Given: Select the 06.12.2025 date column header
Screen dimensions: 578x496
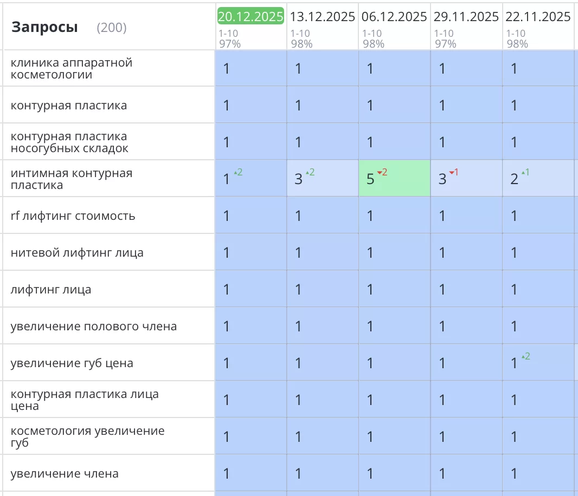Looking at the screenshot, I should 394,17.
